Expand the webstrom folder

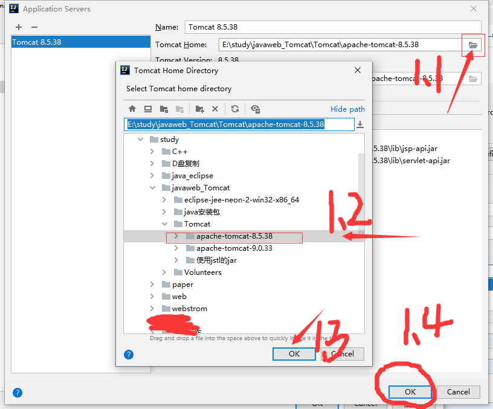[x=152, y=308]
